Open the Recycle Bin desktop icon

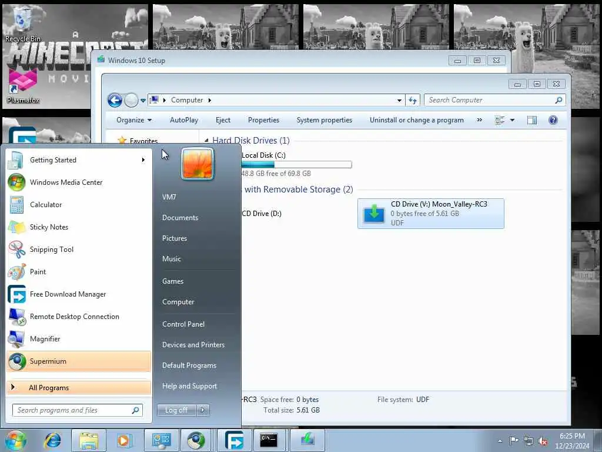tap(23, 25)
